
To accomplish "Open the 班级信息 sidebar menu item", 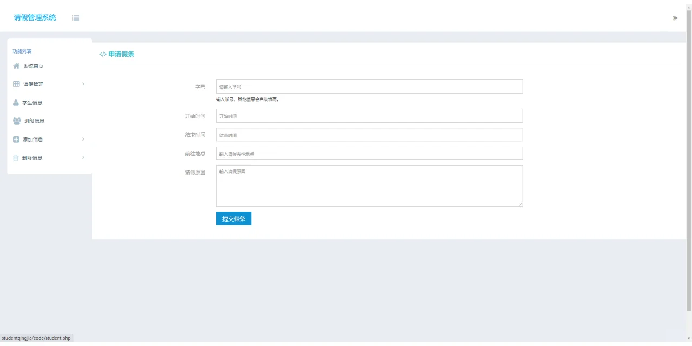I will (x=34, y=121).
